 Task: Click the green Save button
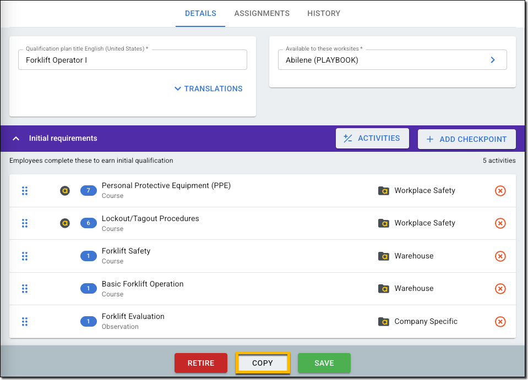click(324, 363)
